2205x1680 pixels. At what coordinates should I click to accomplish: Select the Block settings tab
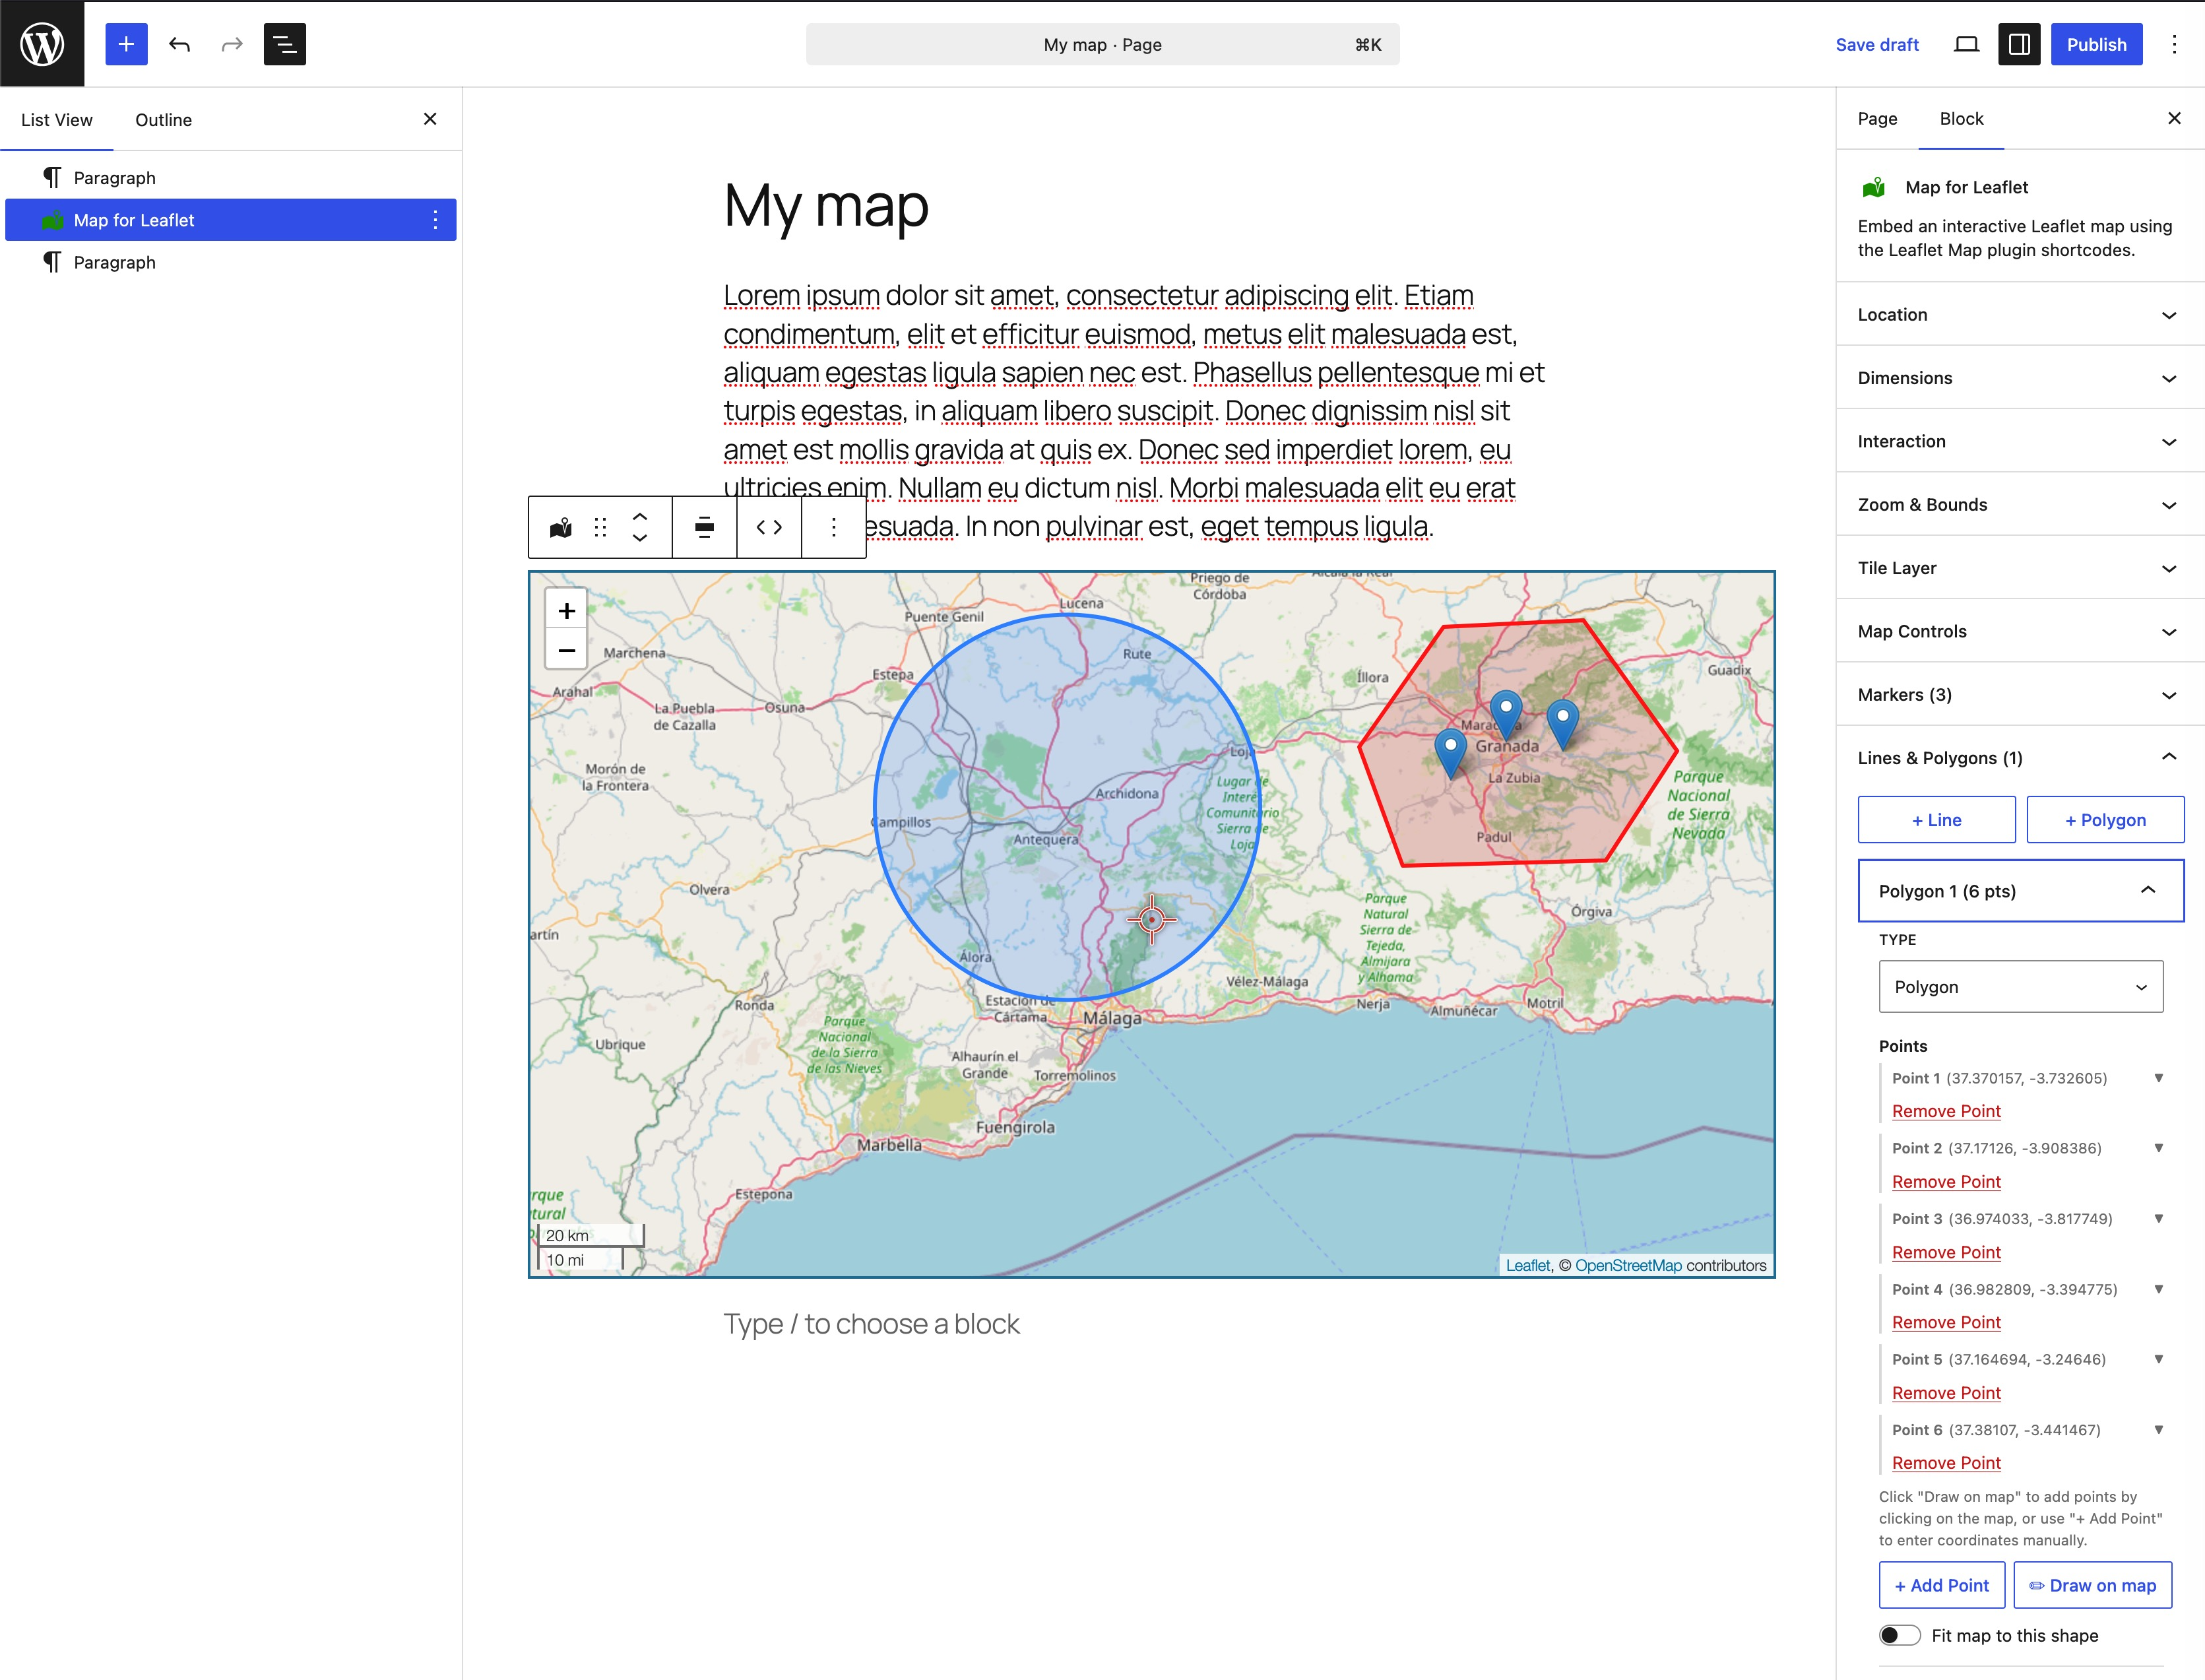[x=1961, y=118]
